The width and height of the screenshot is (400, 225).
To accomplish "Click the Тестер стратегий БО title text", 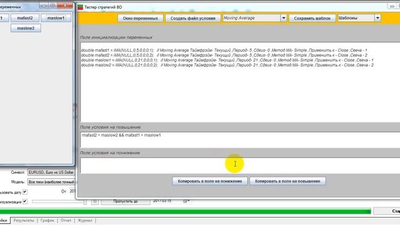I will pyautogui.click(x=103, y=7).
